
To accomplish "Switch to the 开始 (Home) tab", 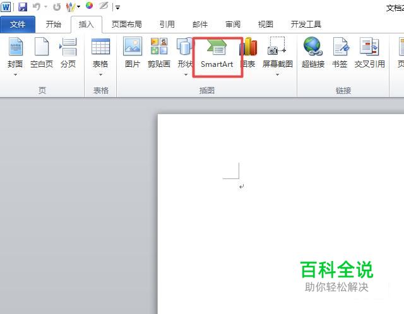I will 53,25.
